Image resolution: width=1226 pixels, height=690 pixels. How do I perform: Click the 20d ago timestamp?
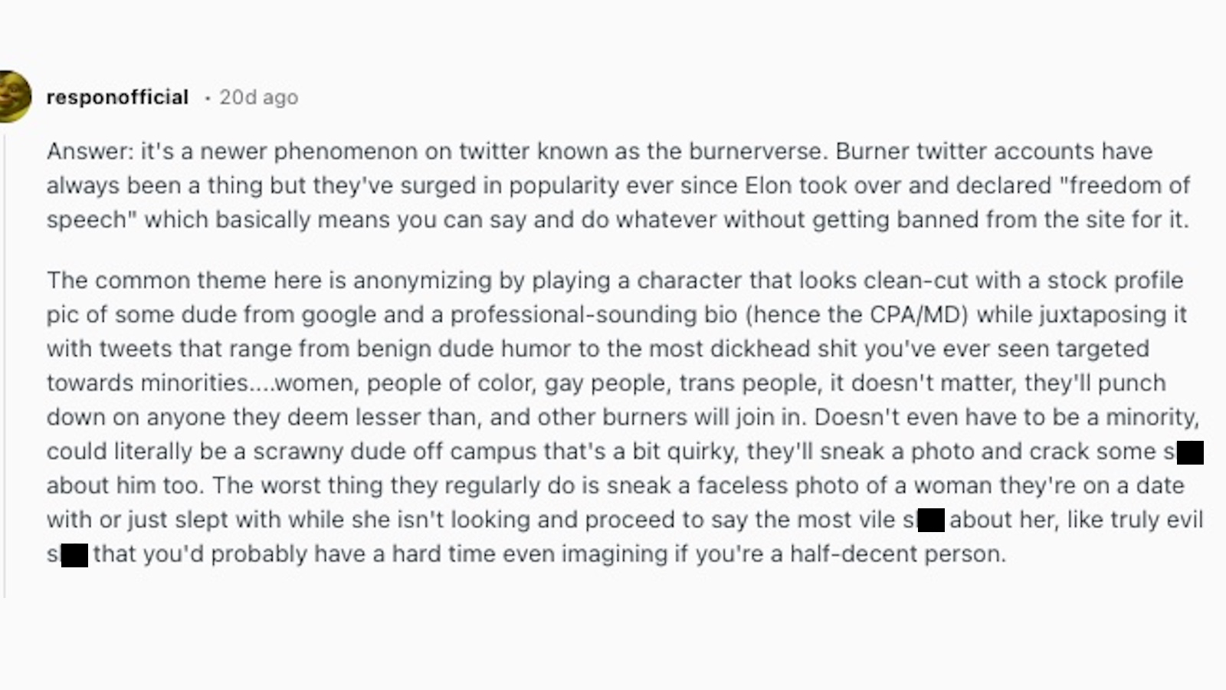click(x=258, y=97)
